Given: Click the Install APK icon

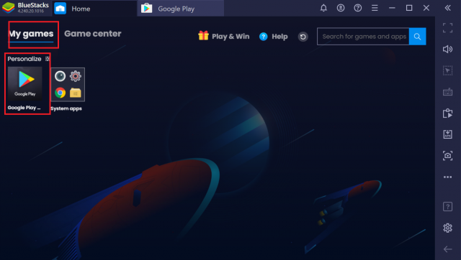Looking at the screenshot, I should coord(447,134).
